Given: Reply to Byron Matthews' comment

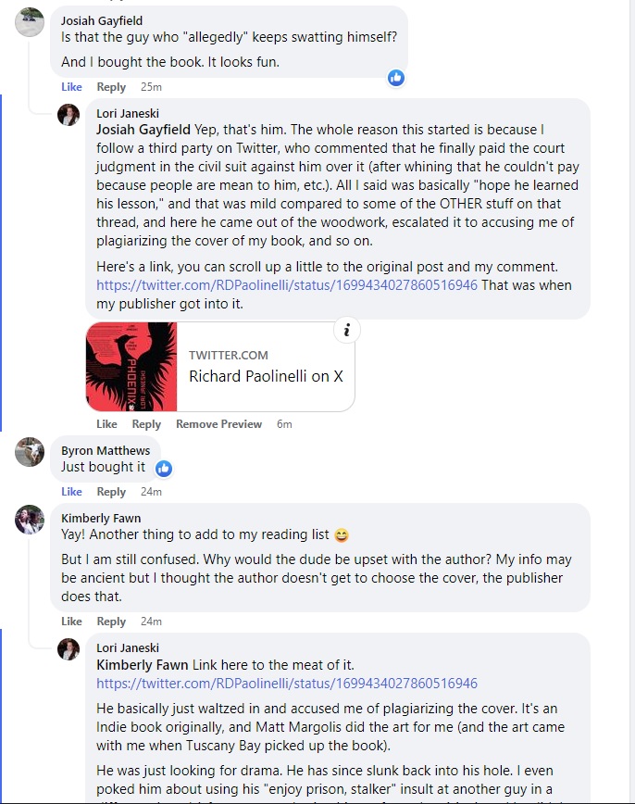Looking at the screenshot, I should click(x=111, y=492).
